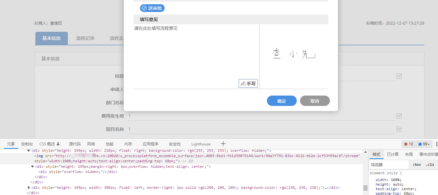Open the CSS 概述 DevTools tab
The image size is (438, 195).
click(50, 144)
